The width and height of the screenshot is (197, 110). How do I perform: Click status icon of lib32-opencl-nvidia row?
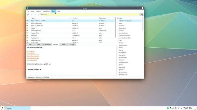(x=27, y=26)
